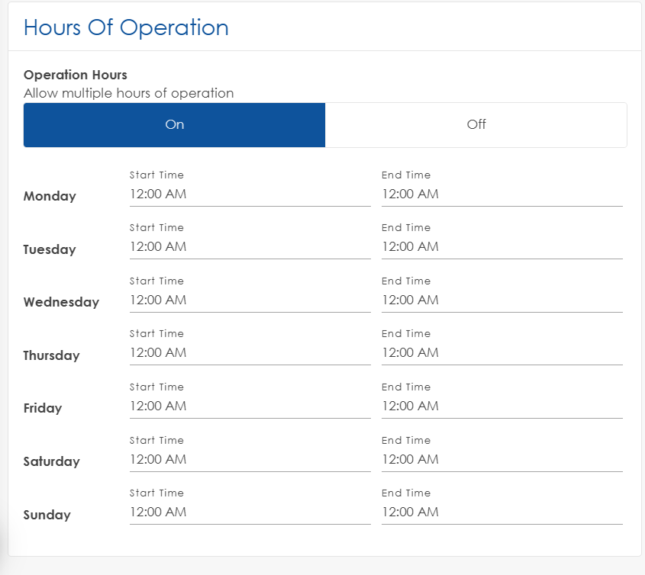Click the Sunday day label
This screenshot has width=645, height=575.
click(47, 515)
